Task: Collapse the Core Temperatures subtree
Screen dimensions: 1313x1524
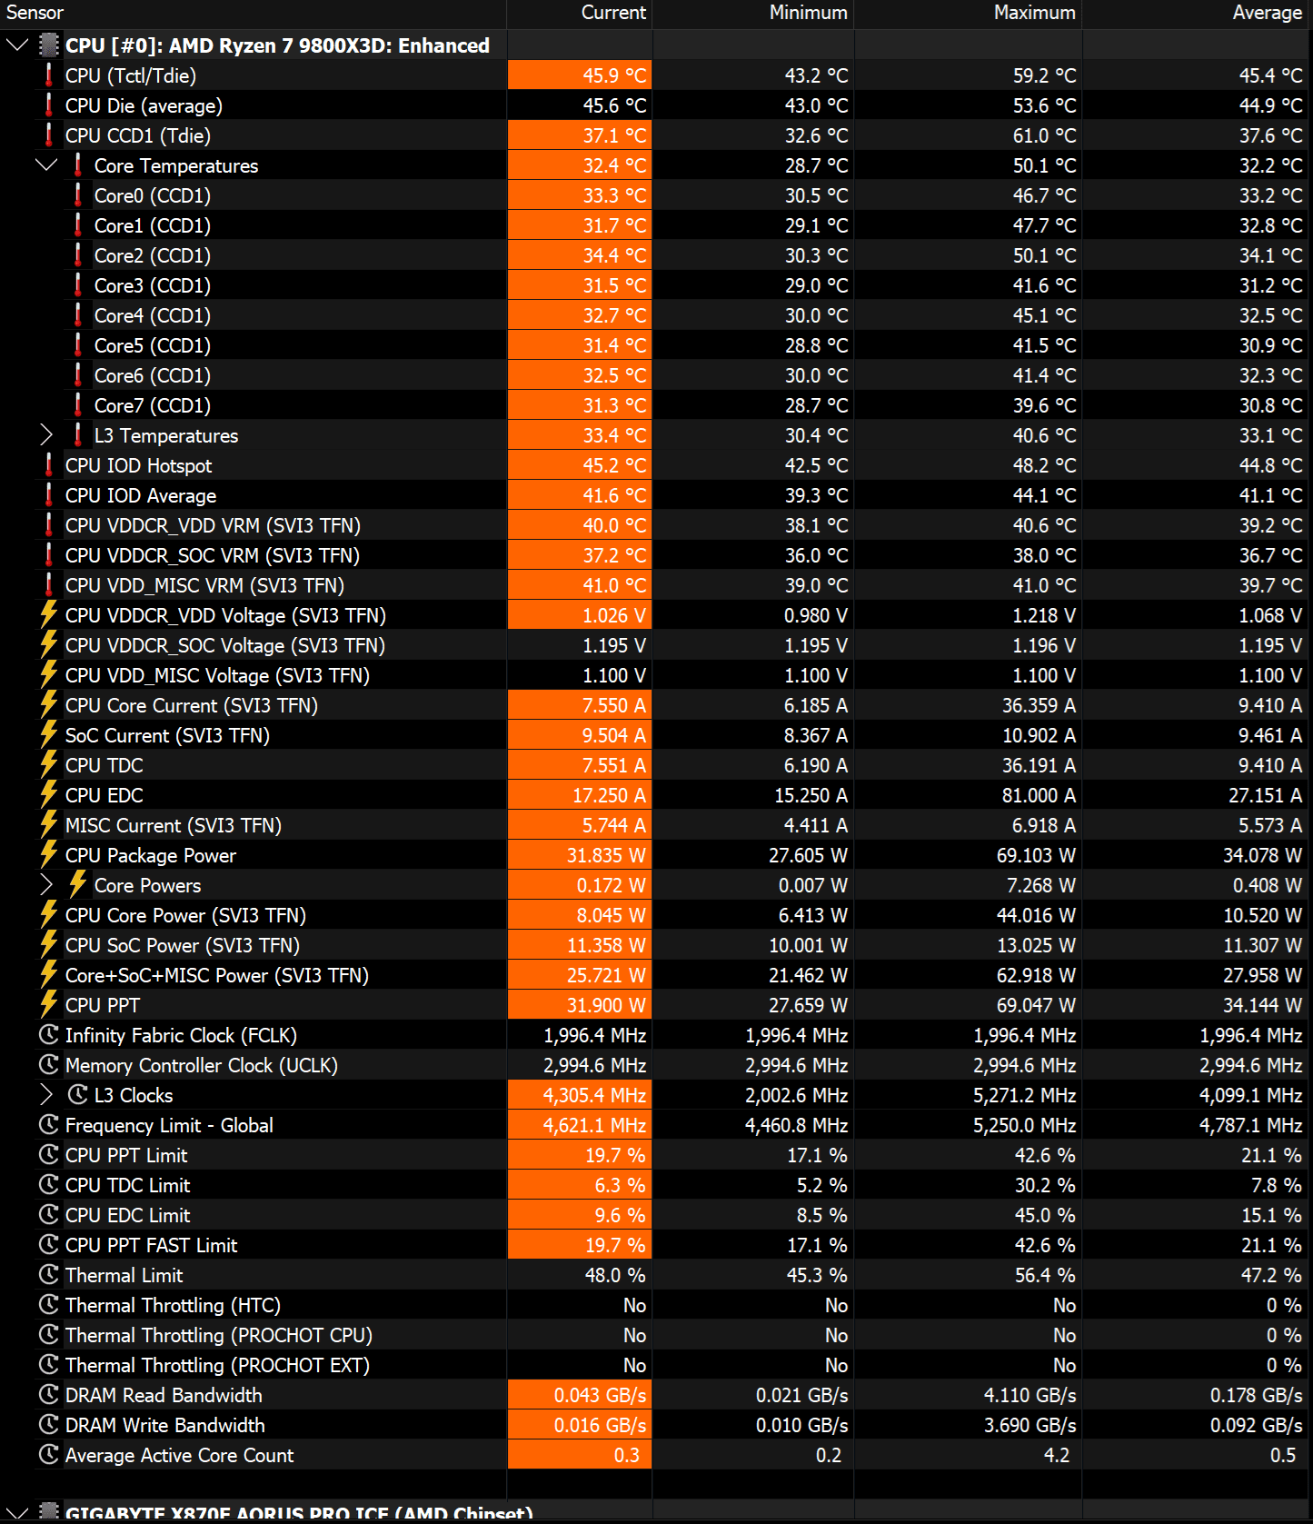Action: pos(46,165)
